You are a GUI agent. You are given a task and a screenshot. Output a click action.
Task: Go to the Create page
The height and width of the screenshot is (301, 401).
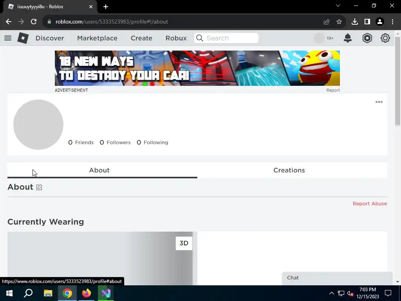coord(141,38)
